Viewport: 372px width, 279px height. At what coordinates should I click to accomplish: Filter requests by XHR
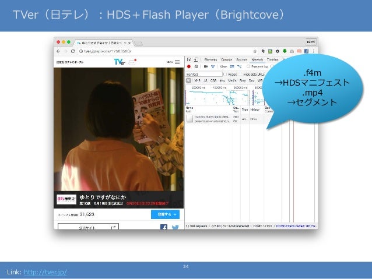tap(197, 80)
